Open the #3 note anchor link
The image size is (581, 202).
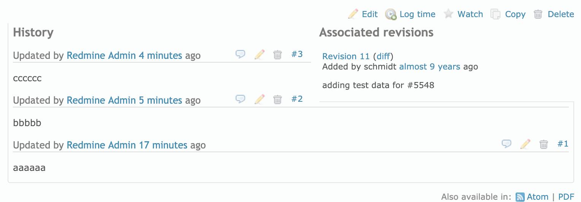pyautogui.click(x=297, y=54)
